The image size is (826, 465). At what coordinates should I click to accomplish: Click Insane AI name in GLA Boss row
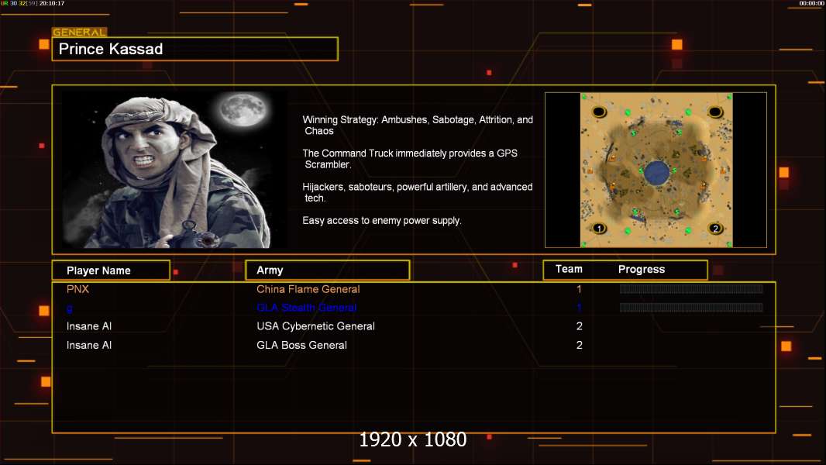click(x=89, y=345)
